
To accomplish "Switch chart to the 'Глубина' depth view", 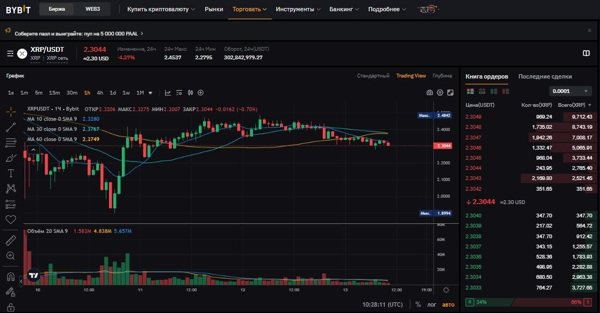I will [x=442, y=76].
